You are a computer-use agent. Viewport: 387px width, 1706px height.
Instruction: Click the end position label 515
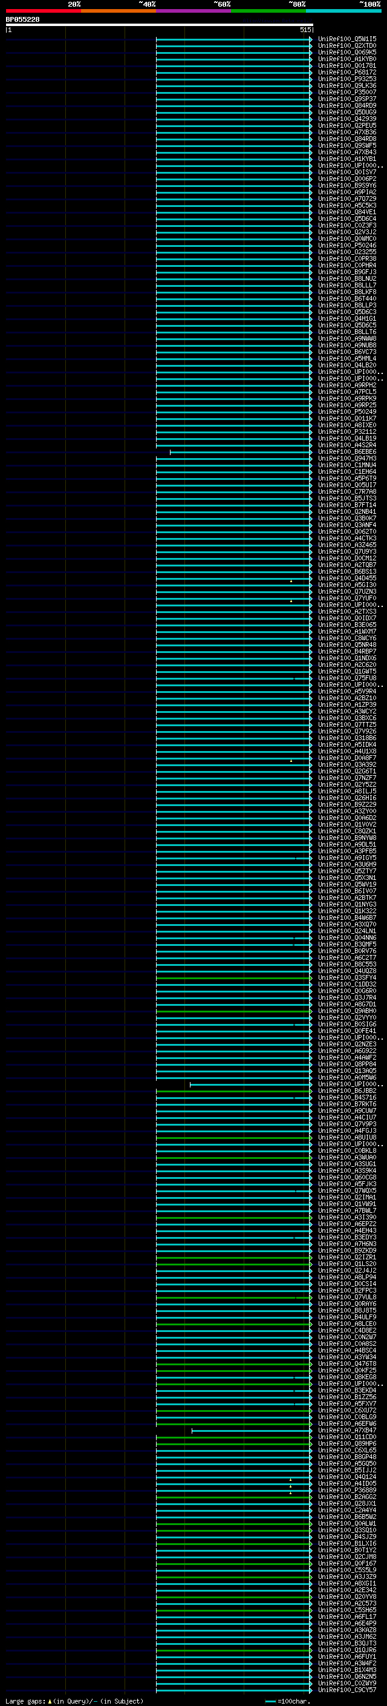[305, 30]
